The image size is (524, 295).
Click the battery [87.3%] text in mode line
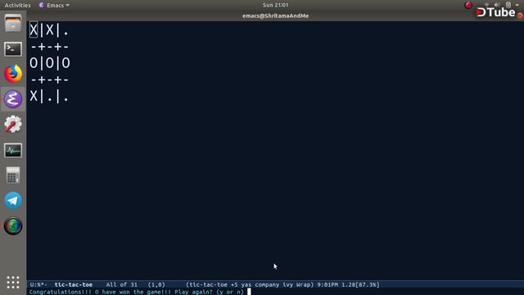(x=368, y=284)
